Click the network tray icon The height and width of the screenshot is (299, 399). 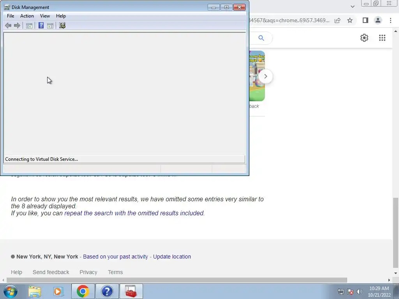(x=341, y=292)
